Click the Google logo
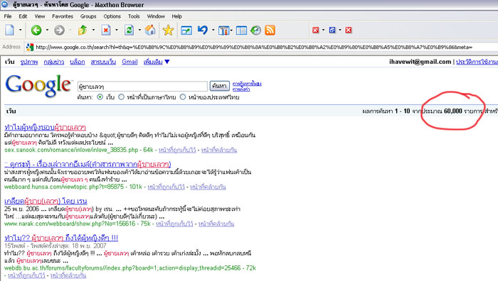498x281 pixels. (x=38, y=86)
